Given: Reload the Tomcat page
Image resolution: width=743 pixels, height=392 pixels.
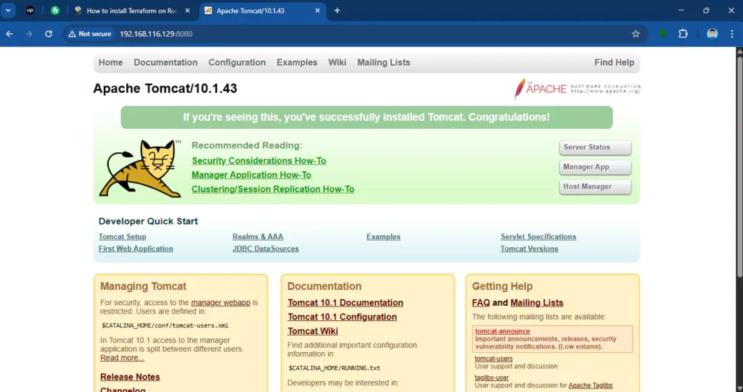Looking at the screenshot, I should tap(49, 33).
